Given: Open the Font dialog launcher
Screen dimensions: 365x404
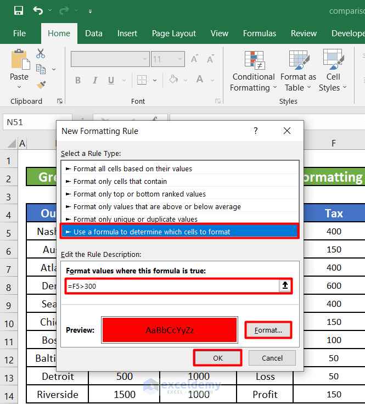Looking at the screenshot, I should tap(218, 101).
